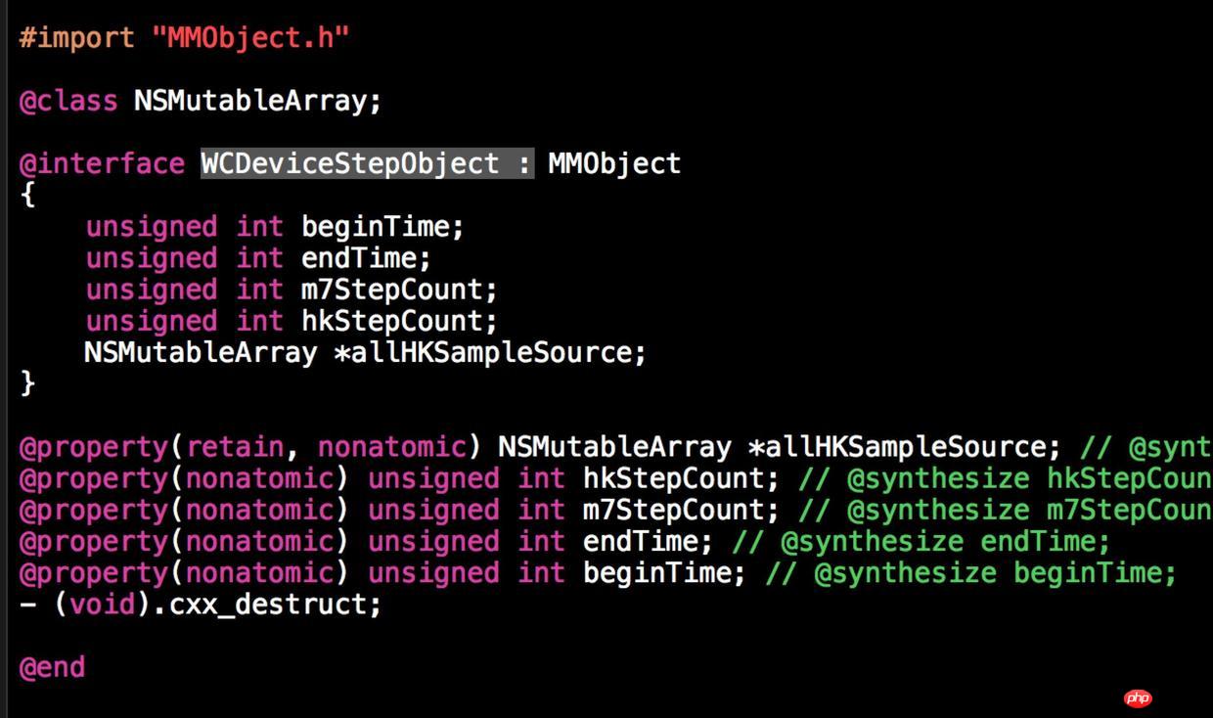The height and width of the screenshot is (718, 1213).
Task: Click the MMObject superclass name
Action: click(x=614, y=163)
